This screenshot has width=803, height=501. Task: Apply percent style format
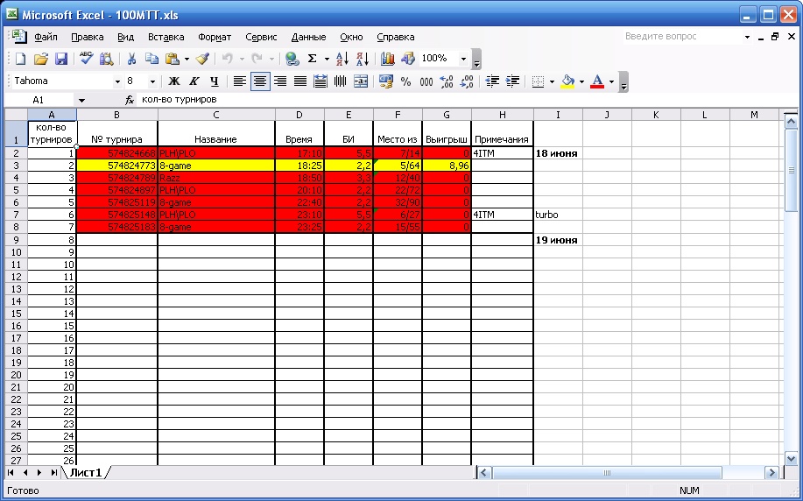click(x=405, y=81)
